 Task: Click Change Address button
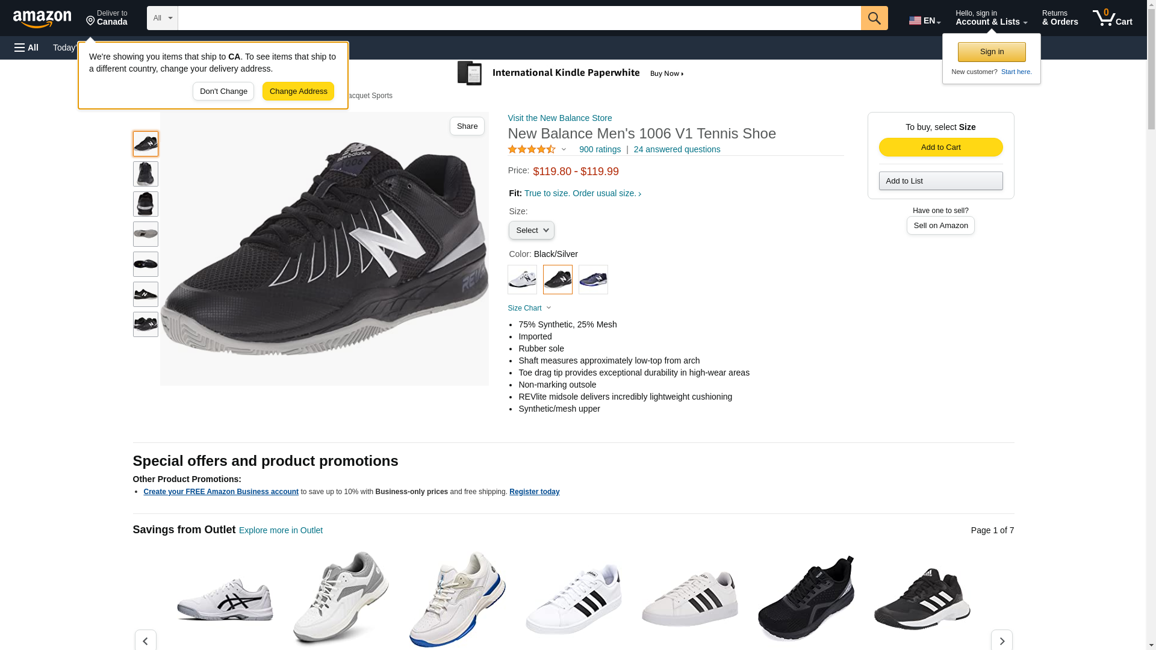[x=298, y=91]
